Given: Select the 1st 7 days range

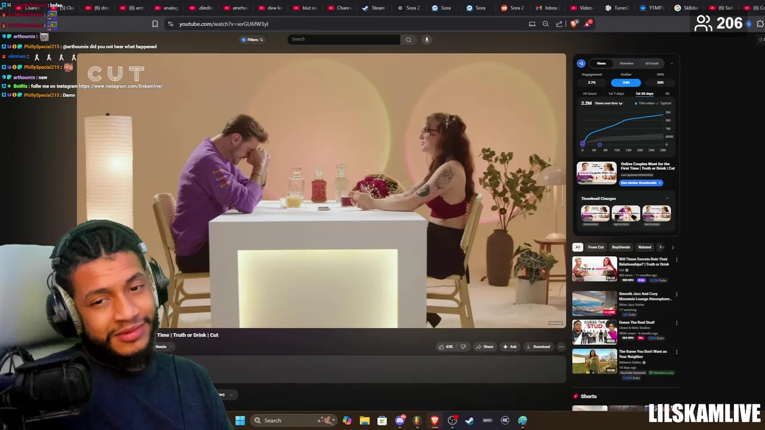Looking at the screenshot, I should 616,94.
